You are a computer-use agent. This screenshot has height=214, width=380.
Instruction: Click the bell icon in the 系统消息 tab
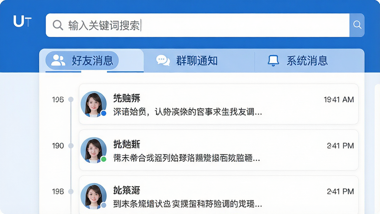coord(273,61)
